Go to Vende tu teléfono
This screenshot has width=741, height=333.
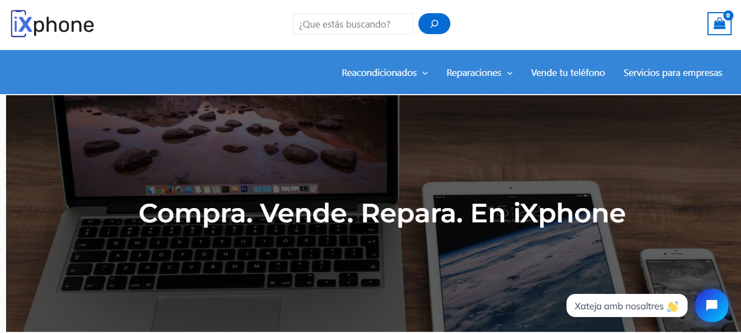click(568, 73)
